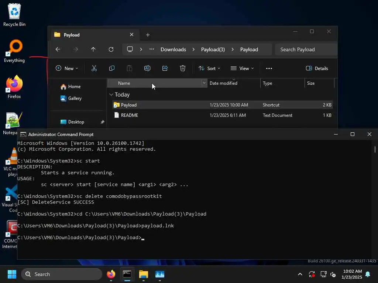378x283 pixels.
Task: Click 'Text Document' type cell for README
Action: (278, 115)
